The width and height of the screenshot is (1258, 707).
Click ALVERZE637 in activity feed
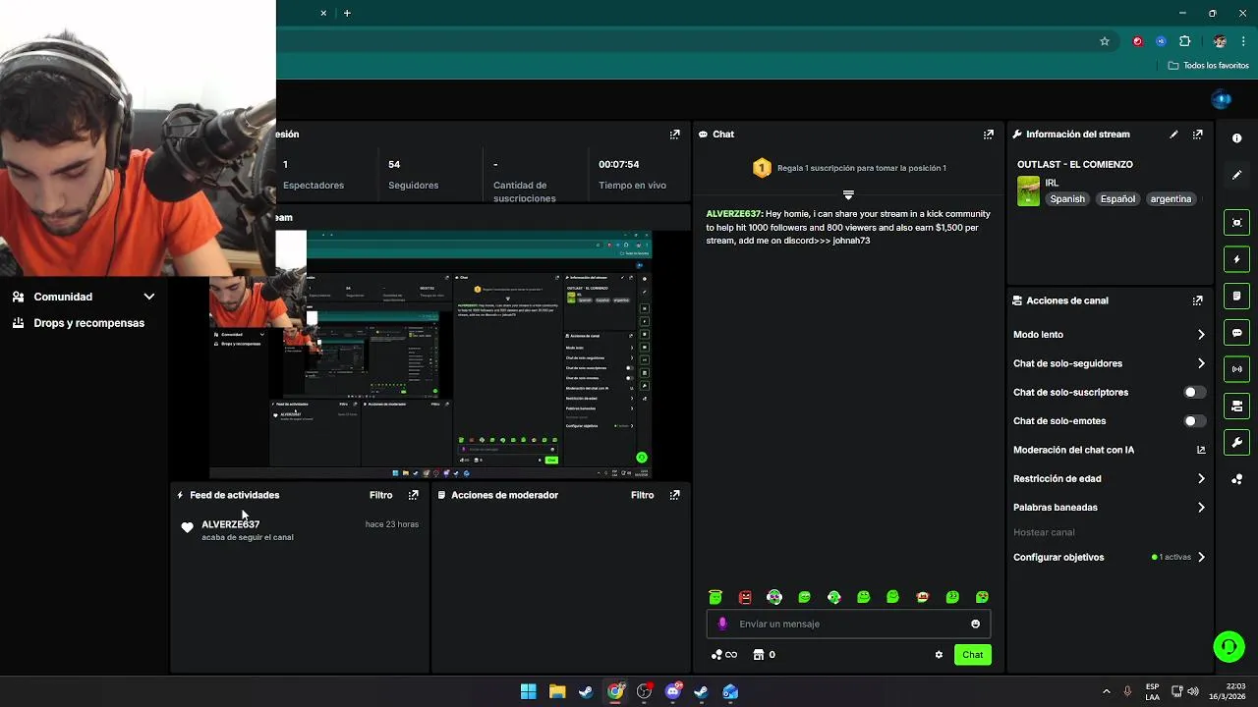(230, 524)
